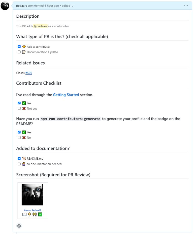
Task: Follow the Getting Started link
Action: (66, 95)
